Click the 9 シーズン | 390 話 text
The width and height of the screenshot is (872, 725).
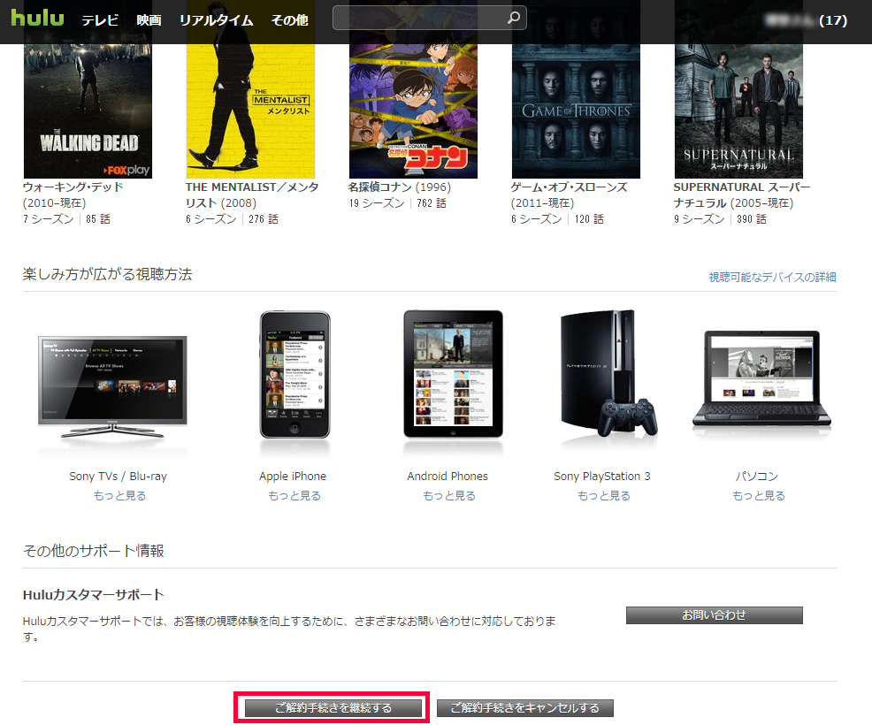coord(720,219)
